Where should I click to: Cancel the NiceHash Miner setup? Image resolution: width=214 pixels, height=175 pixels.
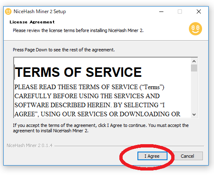pyautogui.click(x=188, y=156)
